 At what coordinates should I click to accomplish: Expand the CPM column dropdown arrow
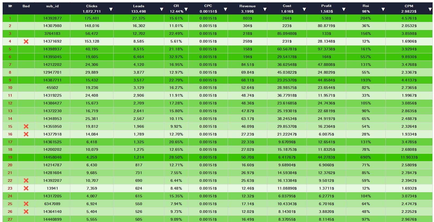pyautogui.click(x=430, y=10)
